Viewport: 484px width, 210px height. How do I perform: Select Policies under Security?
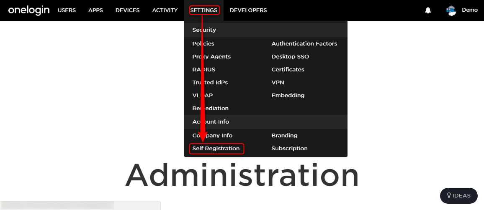click(x=203, y=44)
